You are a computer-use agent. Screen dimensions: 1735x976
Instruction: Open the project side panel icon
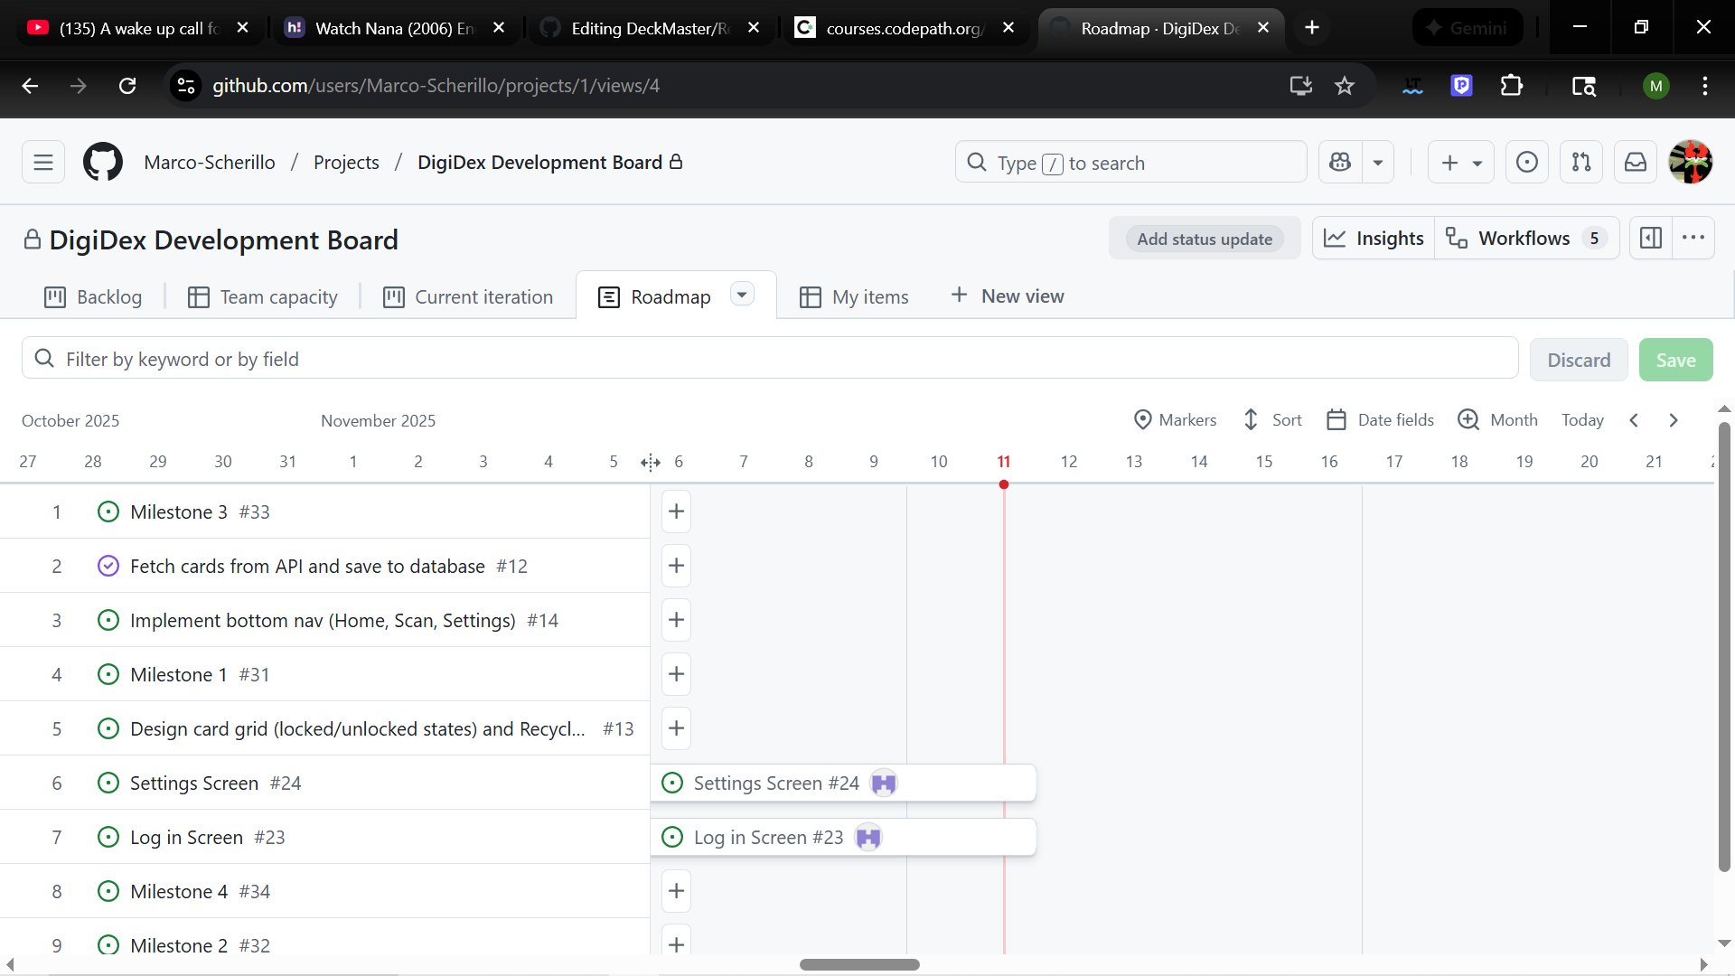pyautogui.click(x=1651, y=239)
